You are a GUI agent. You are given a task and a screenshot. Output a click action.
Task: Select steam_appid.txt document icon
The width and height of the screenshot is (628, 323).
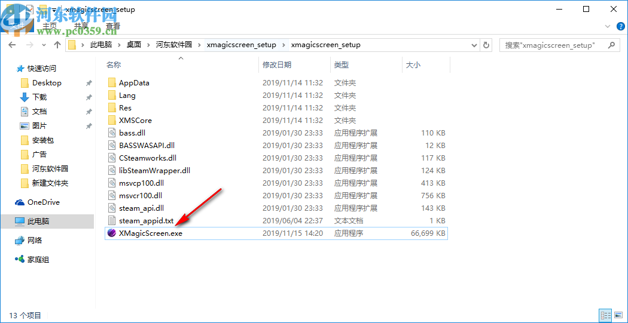pyautogui.click(x=112, y=221)
